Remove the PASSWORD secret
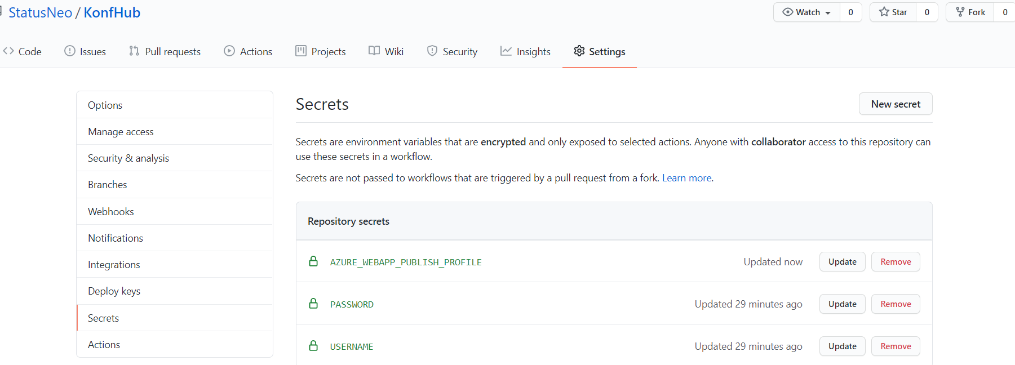Screen dimensions: 1015x365 point(896,304)
